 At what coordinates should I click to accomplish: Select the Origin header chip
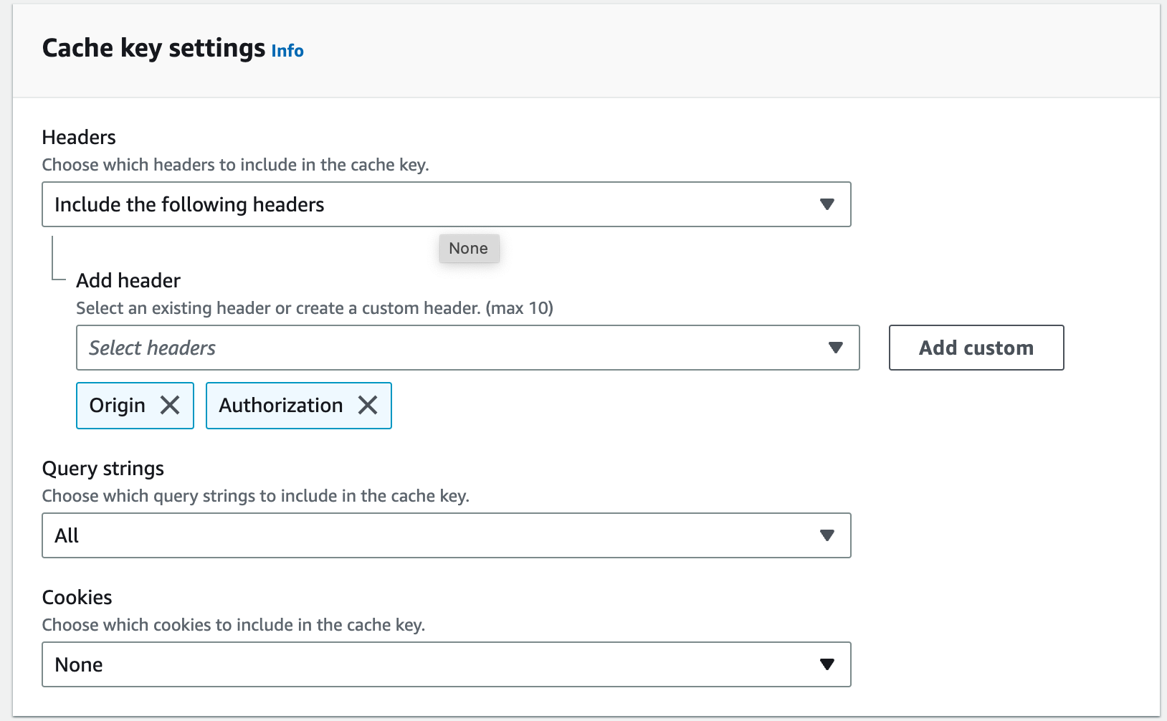click(116, 405)
